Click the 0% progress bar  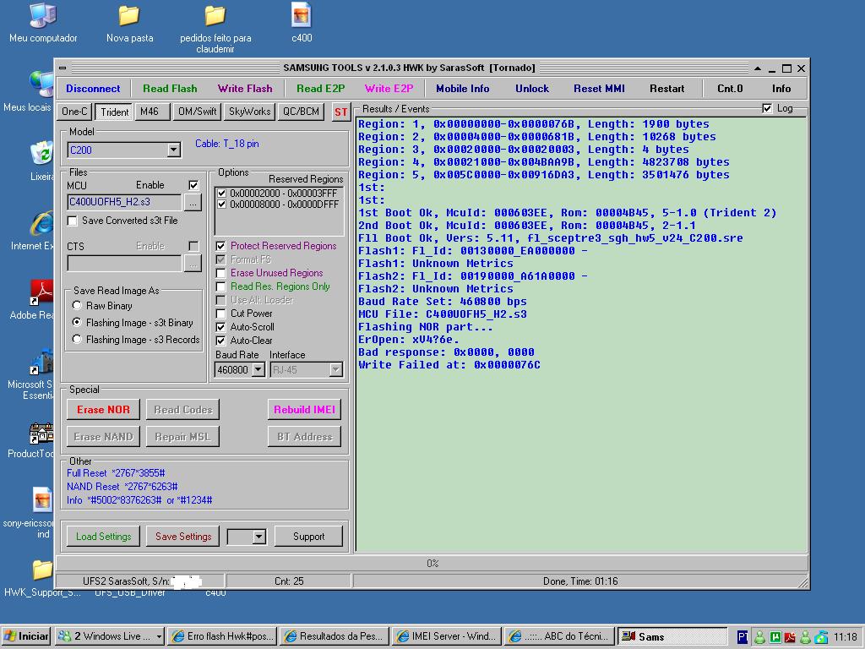coord(432,564)
